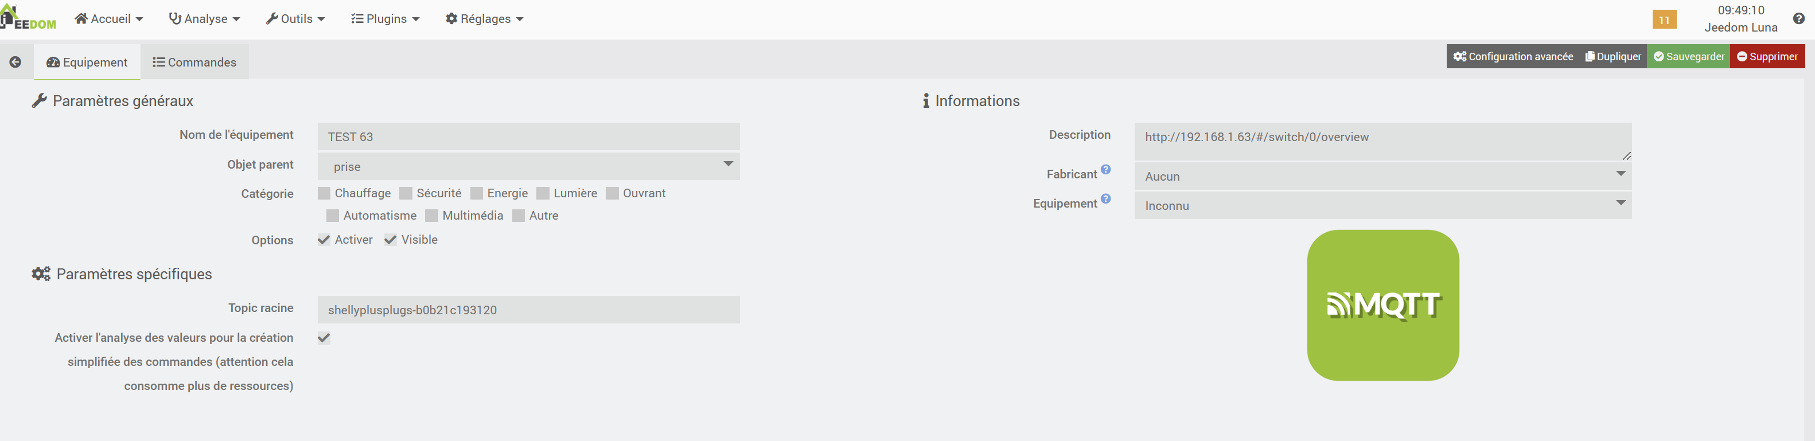The width and height of the screenshot is (1815, 441).
Task: Click the Jeedom Luna name text
Action: click(x=1740, y=28)
